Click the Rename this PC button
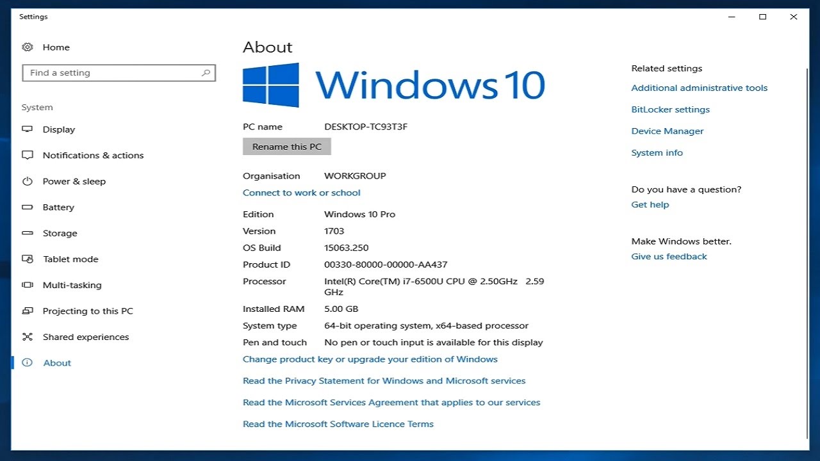820x461 pixels. [x=287, y=147]
